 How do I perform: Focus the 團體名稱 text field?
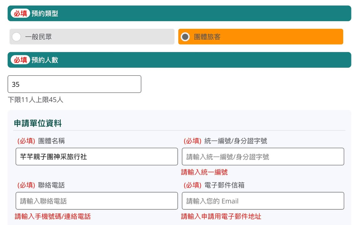[x=96, y=157]
